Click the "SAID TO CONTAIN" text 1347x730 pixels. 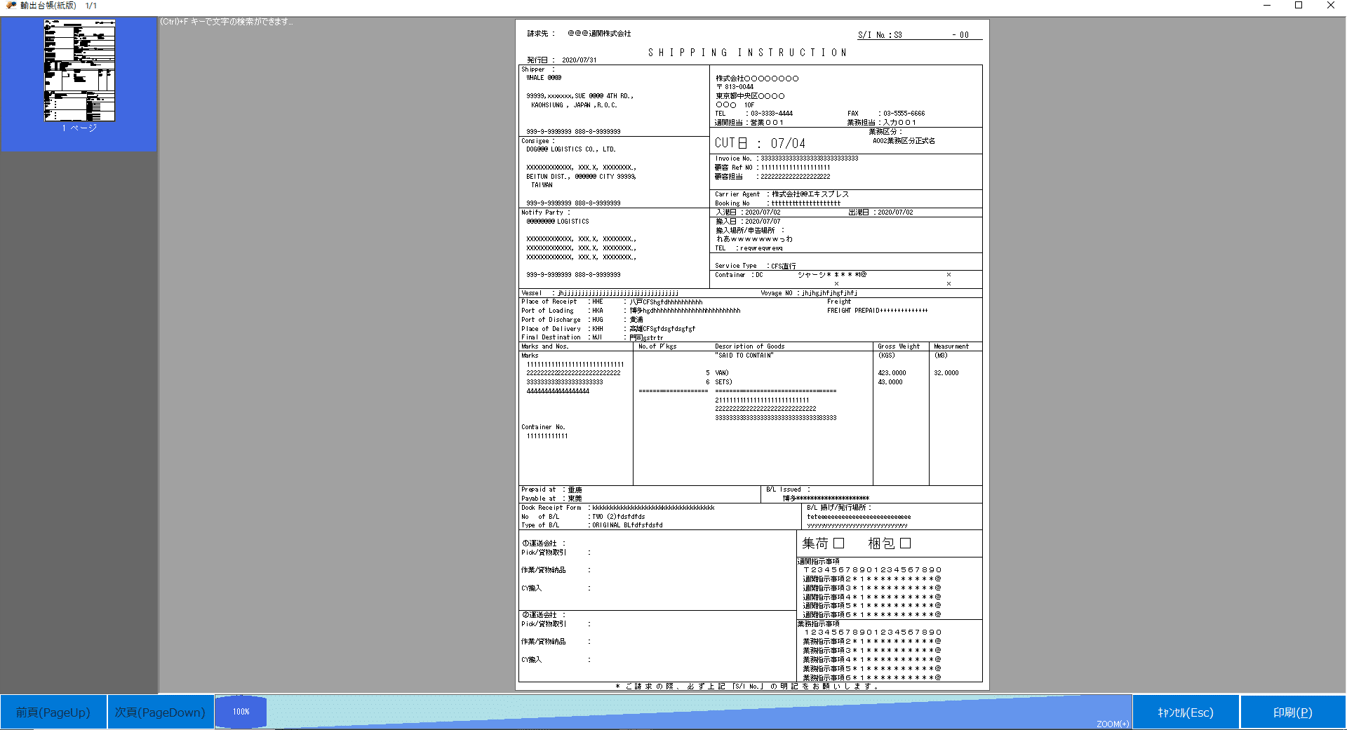coord(744,356)
